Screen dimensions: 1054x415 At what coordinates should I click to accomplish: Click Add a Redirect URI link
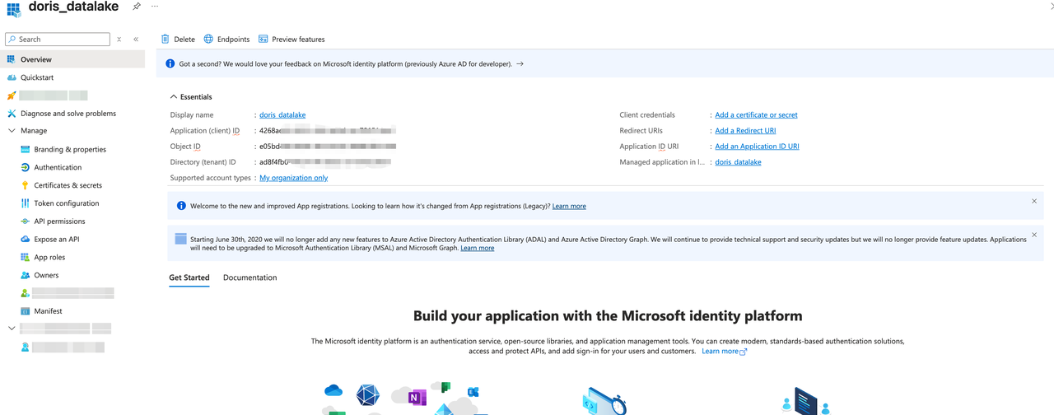pos(745,131)
